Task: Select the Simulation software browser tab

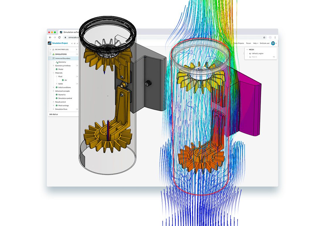Action: click(x=70, y=32)
